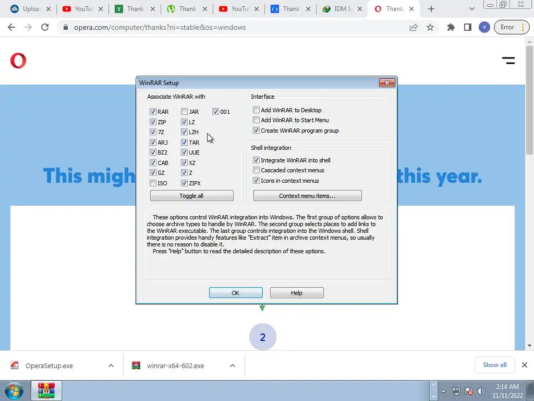Confirm WinRAR Setup with OK
This screenshot has height=401, width=534.
point(236,293)
